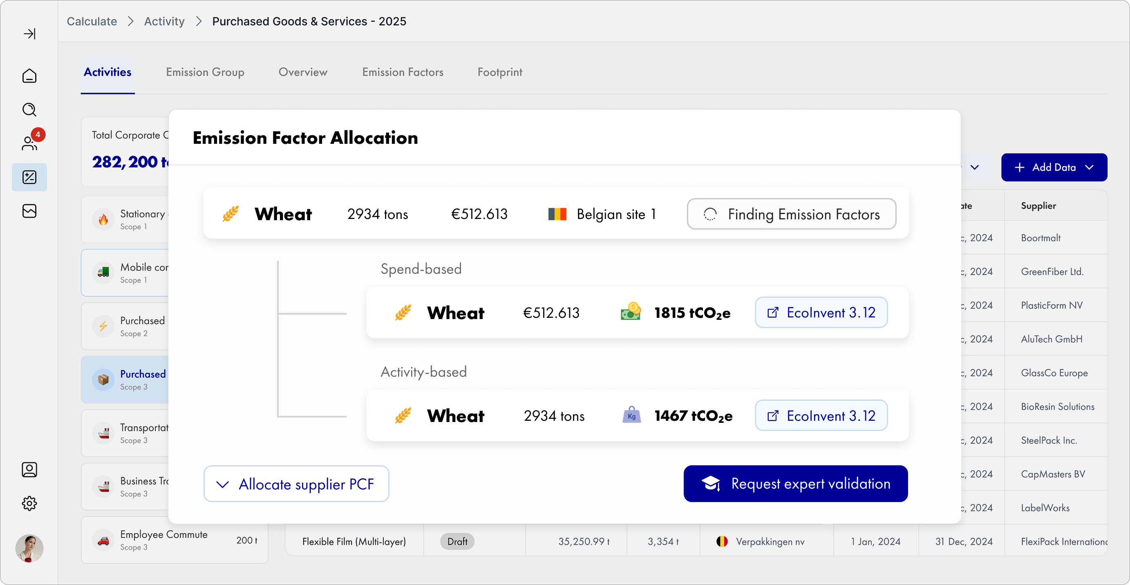Expand the Allocate supplier PCF dropdown
Viewport: 1130px width, 585px height.
coord(296,484)
